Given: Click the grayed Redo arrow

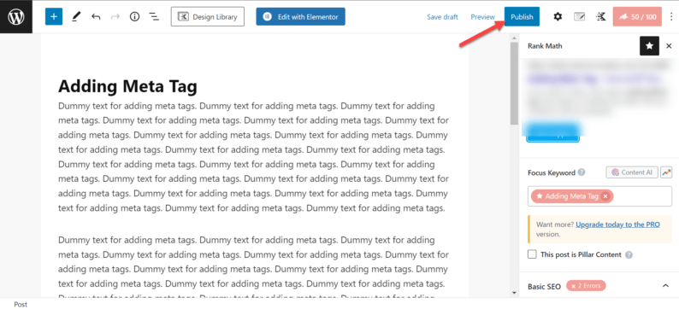Looking at the screenshot, I should [x=115, y=17].
